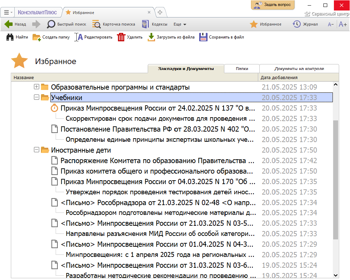The image size is (350, 280).
Task: Click Найти binoculars button
Action: click(17, 37)
